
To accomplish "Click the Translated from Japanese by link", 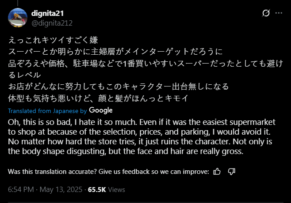I will pyautogui.click(x=47, y=110).
